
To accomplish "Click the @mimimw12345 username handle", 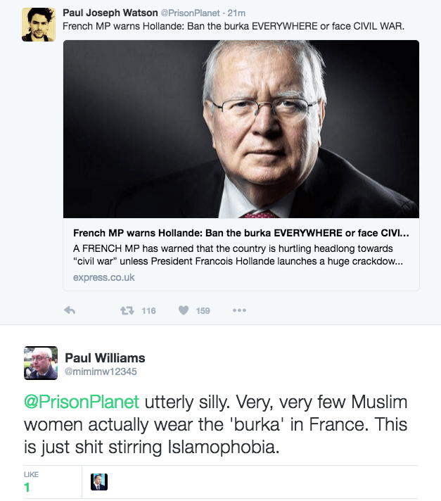I will click(101, 372).
